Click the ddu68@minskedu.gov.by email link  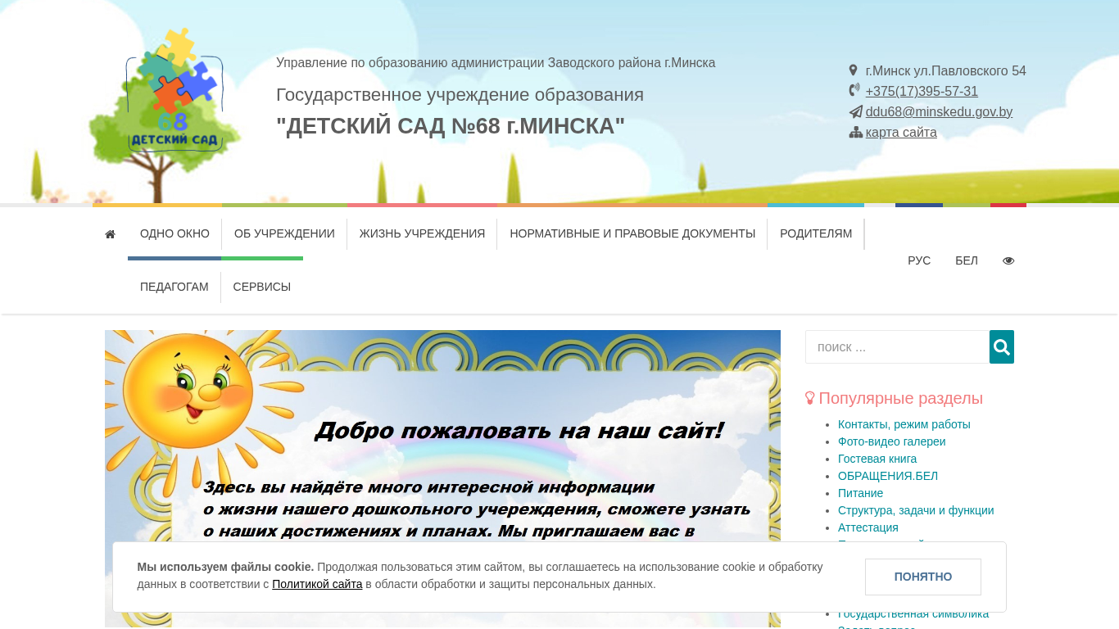click(x=939, y=112)
